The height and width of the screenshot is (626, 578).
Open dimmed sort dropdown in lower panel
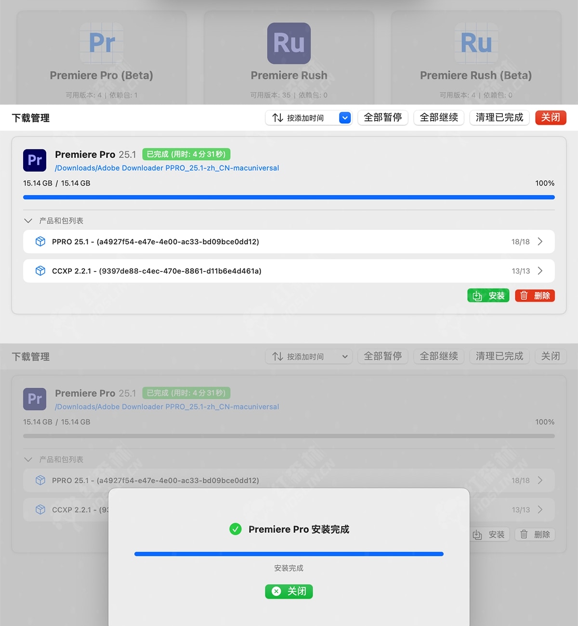[x=309, y=356]
